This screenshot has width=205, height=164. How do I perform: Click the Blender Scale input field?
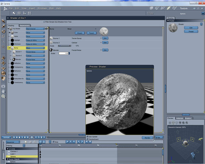64,53
